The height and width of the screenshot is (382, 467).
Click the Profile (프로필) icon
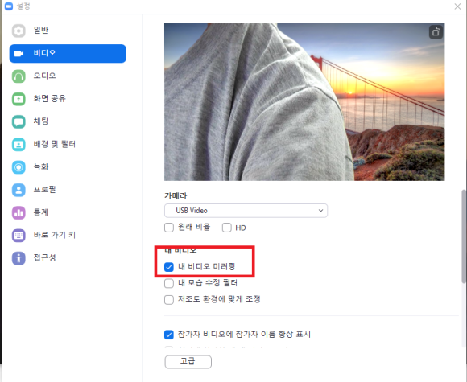tap(19, 190)
